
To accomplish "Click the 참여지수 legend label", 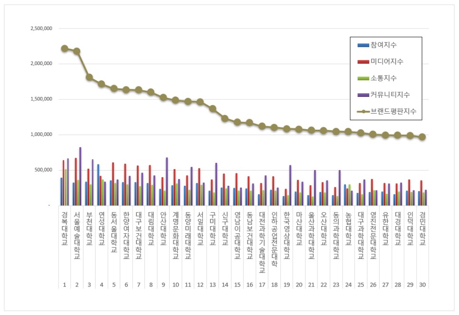I will point(383,45).
